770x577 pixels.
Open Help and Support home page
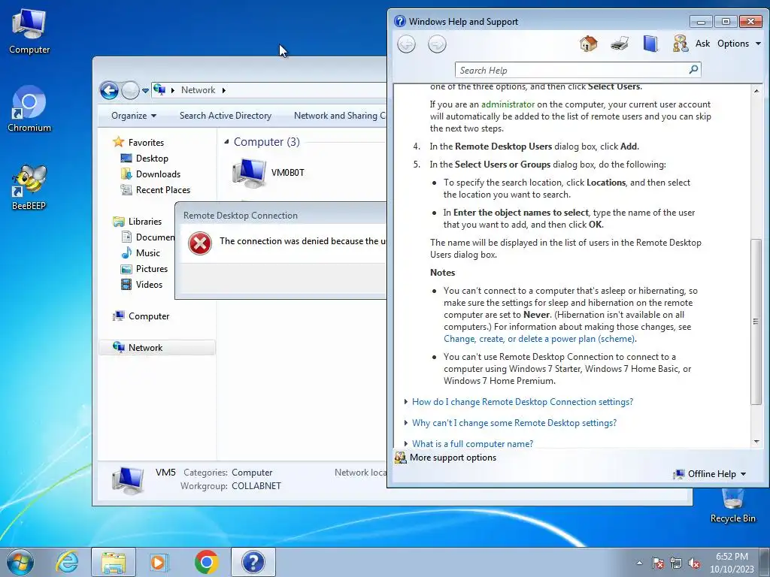coord(588,44)
